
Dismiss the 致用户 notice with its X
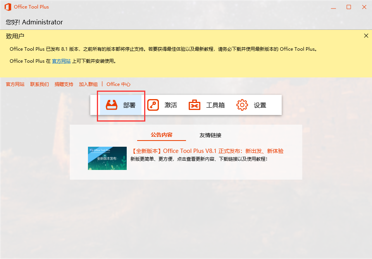click(366, 35)
